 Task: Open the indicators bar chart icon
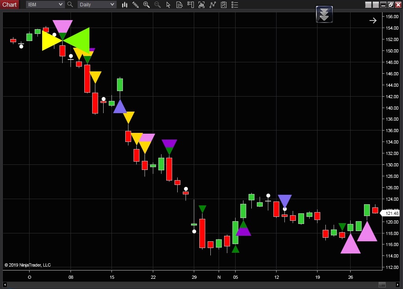tap(202, 5)
